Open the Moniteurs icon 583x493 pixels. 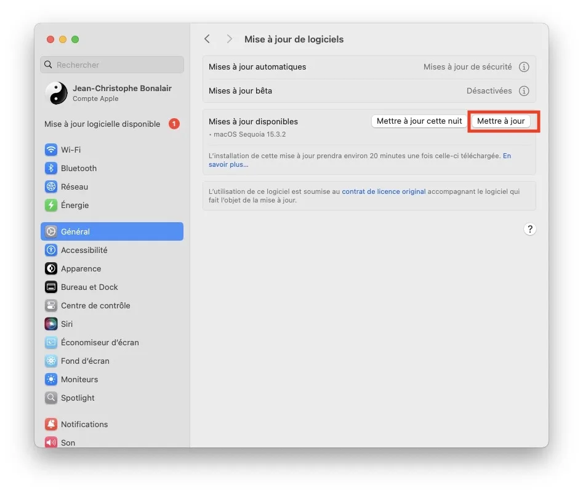click(x=51, y=379)
